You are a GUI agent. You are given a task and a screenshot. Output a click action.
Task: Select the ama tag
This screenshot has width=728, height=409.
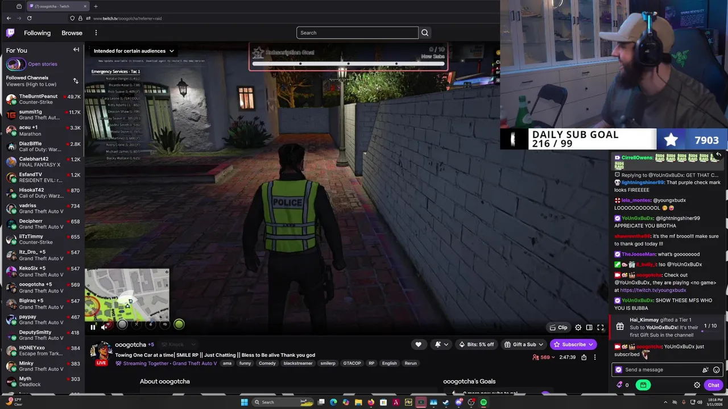(x=227, y=364)
